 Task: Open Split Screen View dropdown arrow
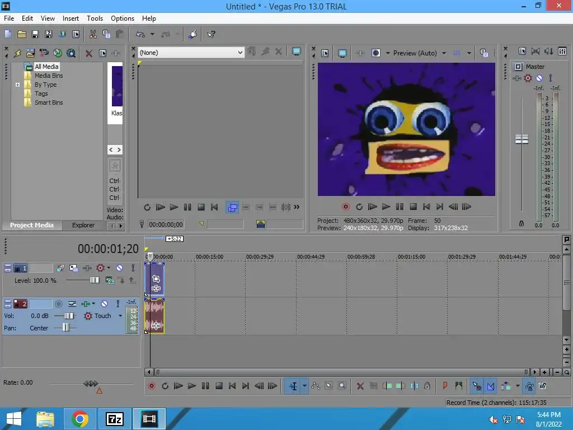coord(388,53)
